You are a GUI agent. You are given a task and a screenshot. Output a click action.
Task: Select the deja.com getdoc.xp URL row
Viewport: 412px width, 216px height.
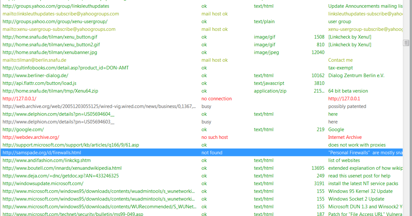click(x=61, y=176)
